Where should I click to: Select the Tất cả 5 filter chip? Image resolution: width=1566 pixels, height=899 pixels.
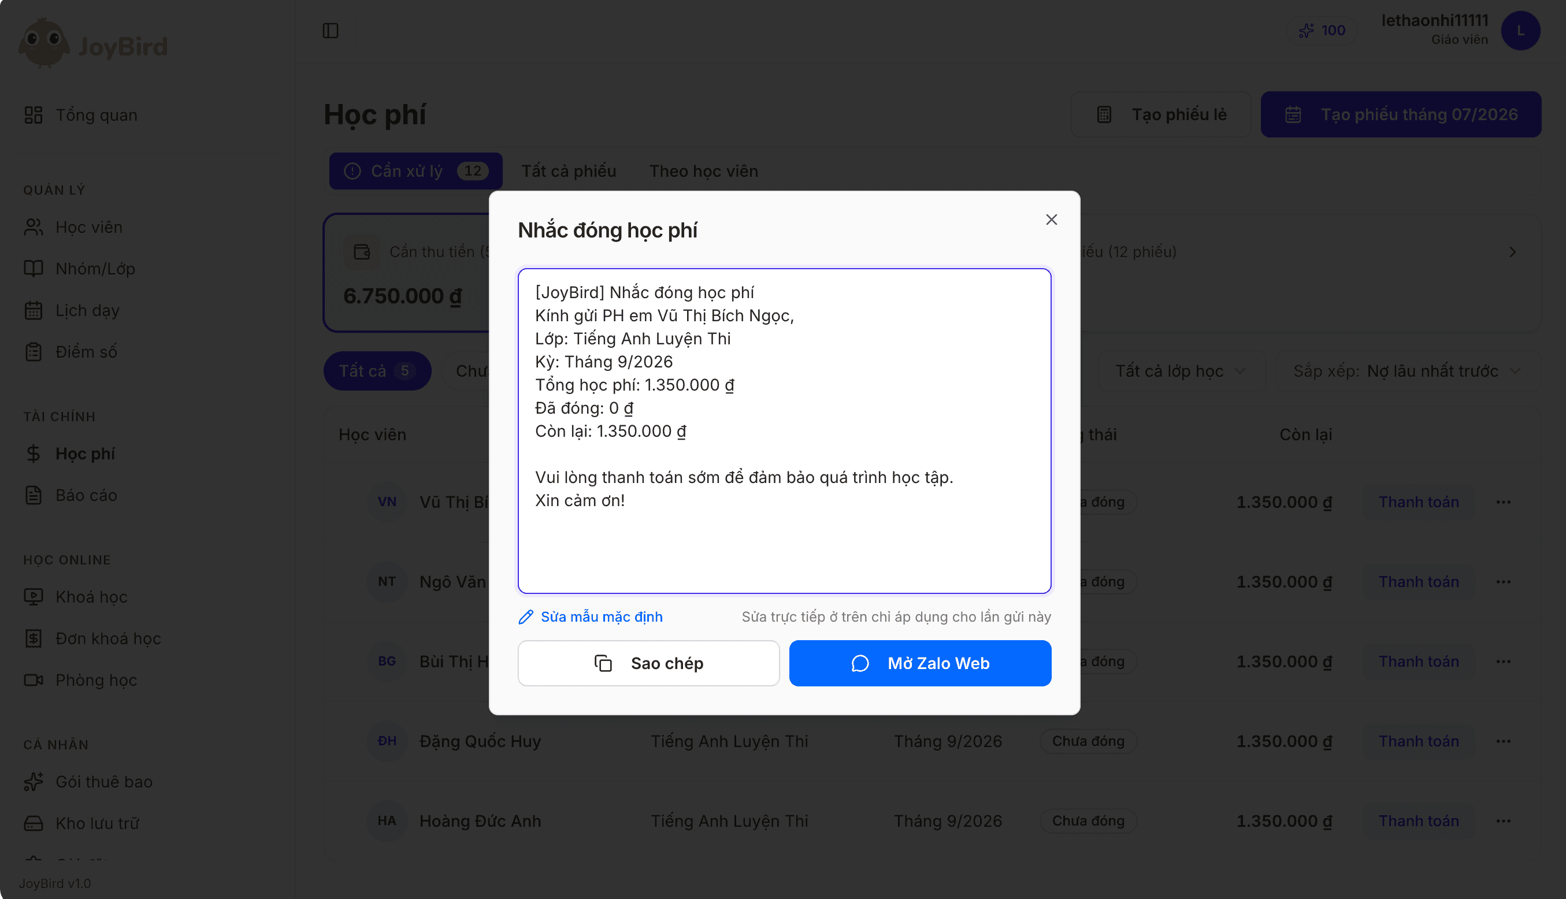(x=377, y=371)
